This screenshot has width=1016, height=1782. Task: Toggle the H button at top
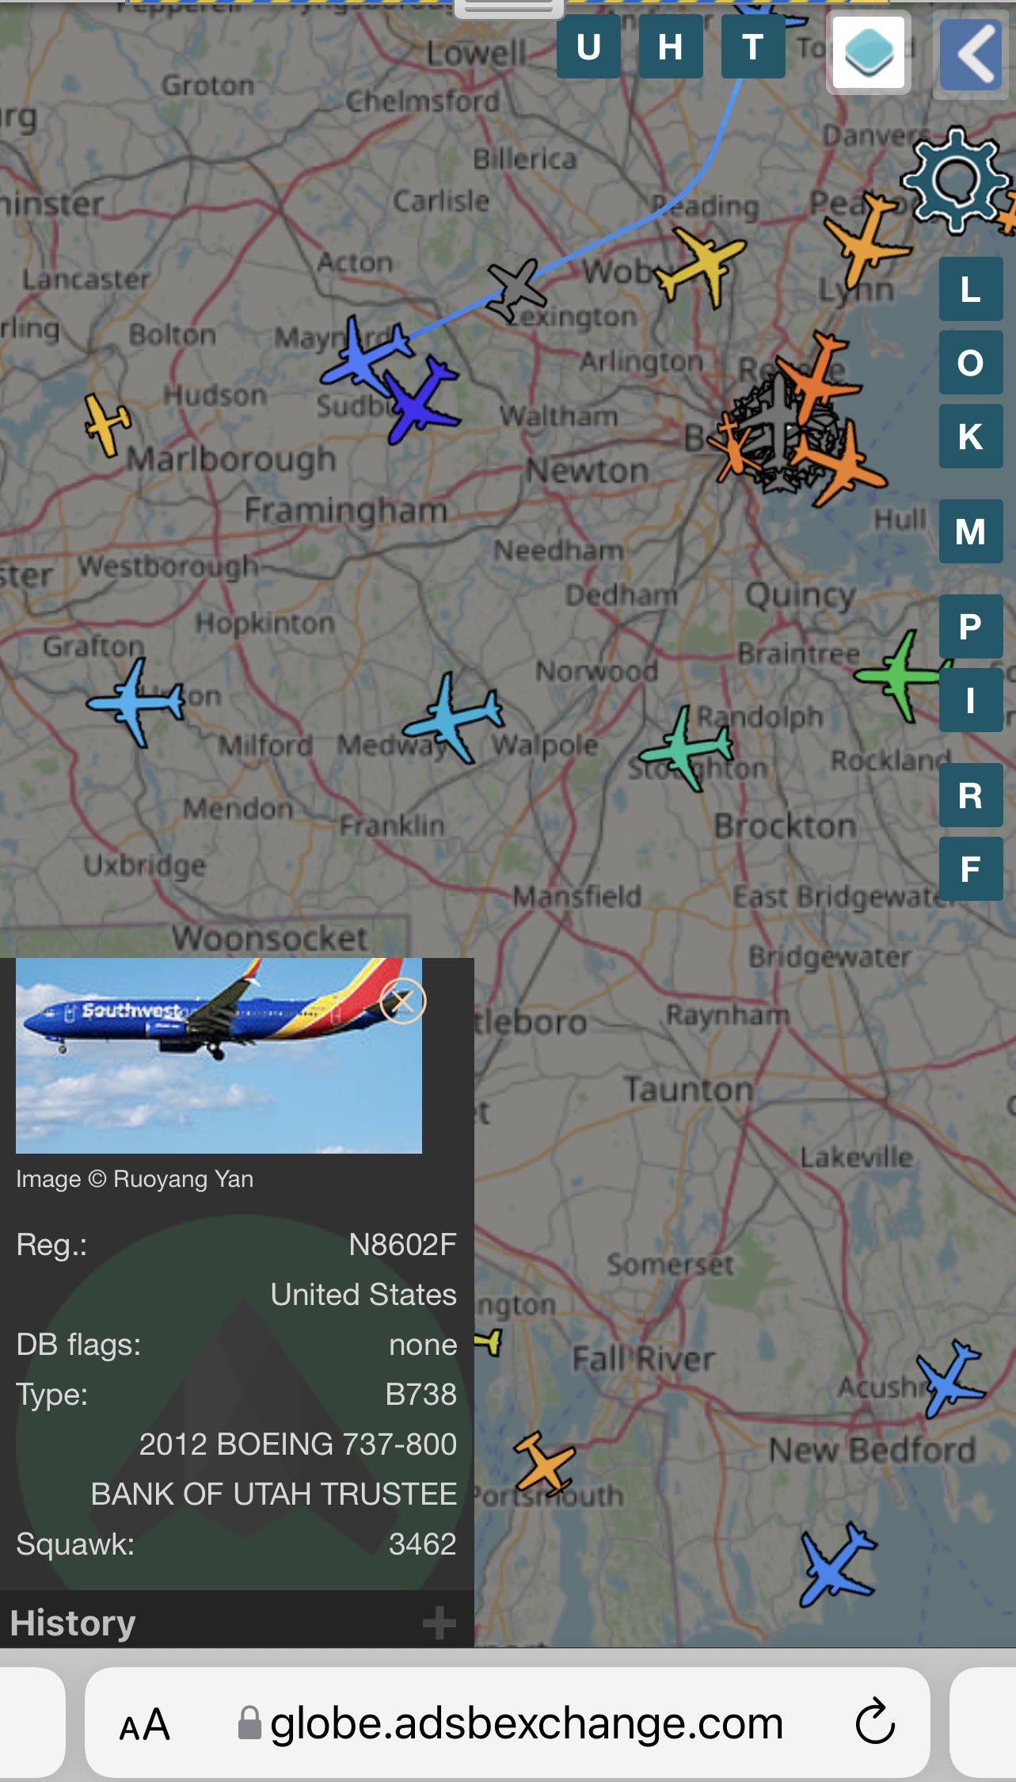pos(671,47)
